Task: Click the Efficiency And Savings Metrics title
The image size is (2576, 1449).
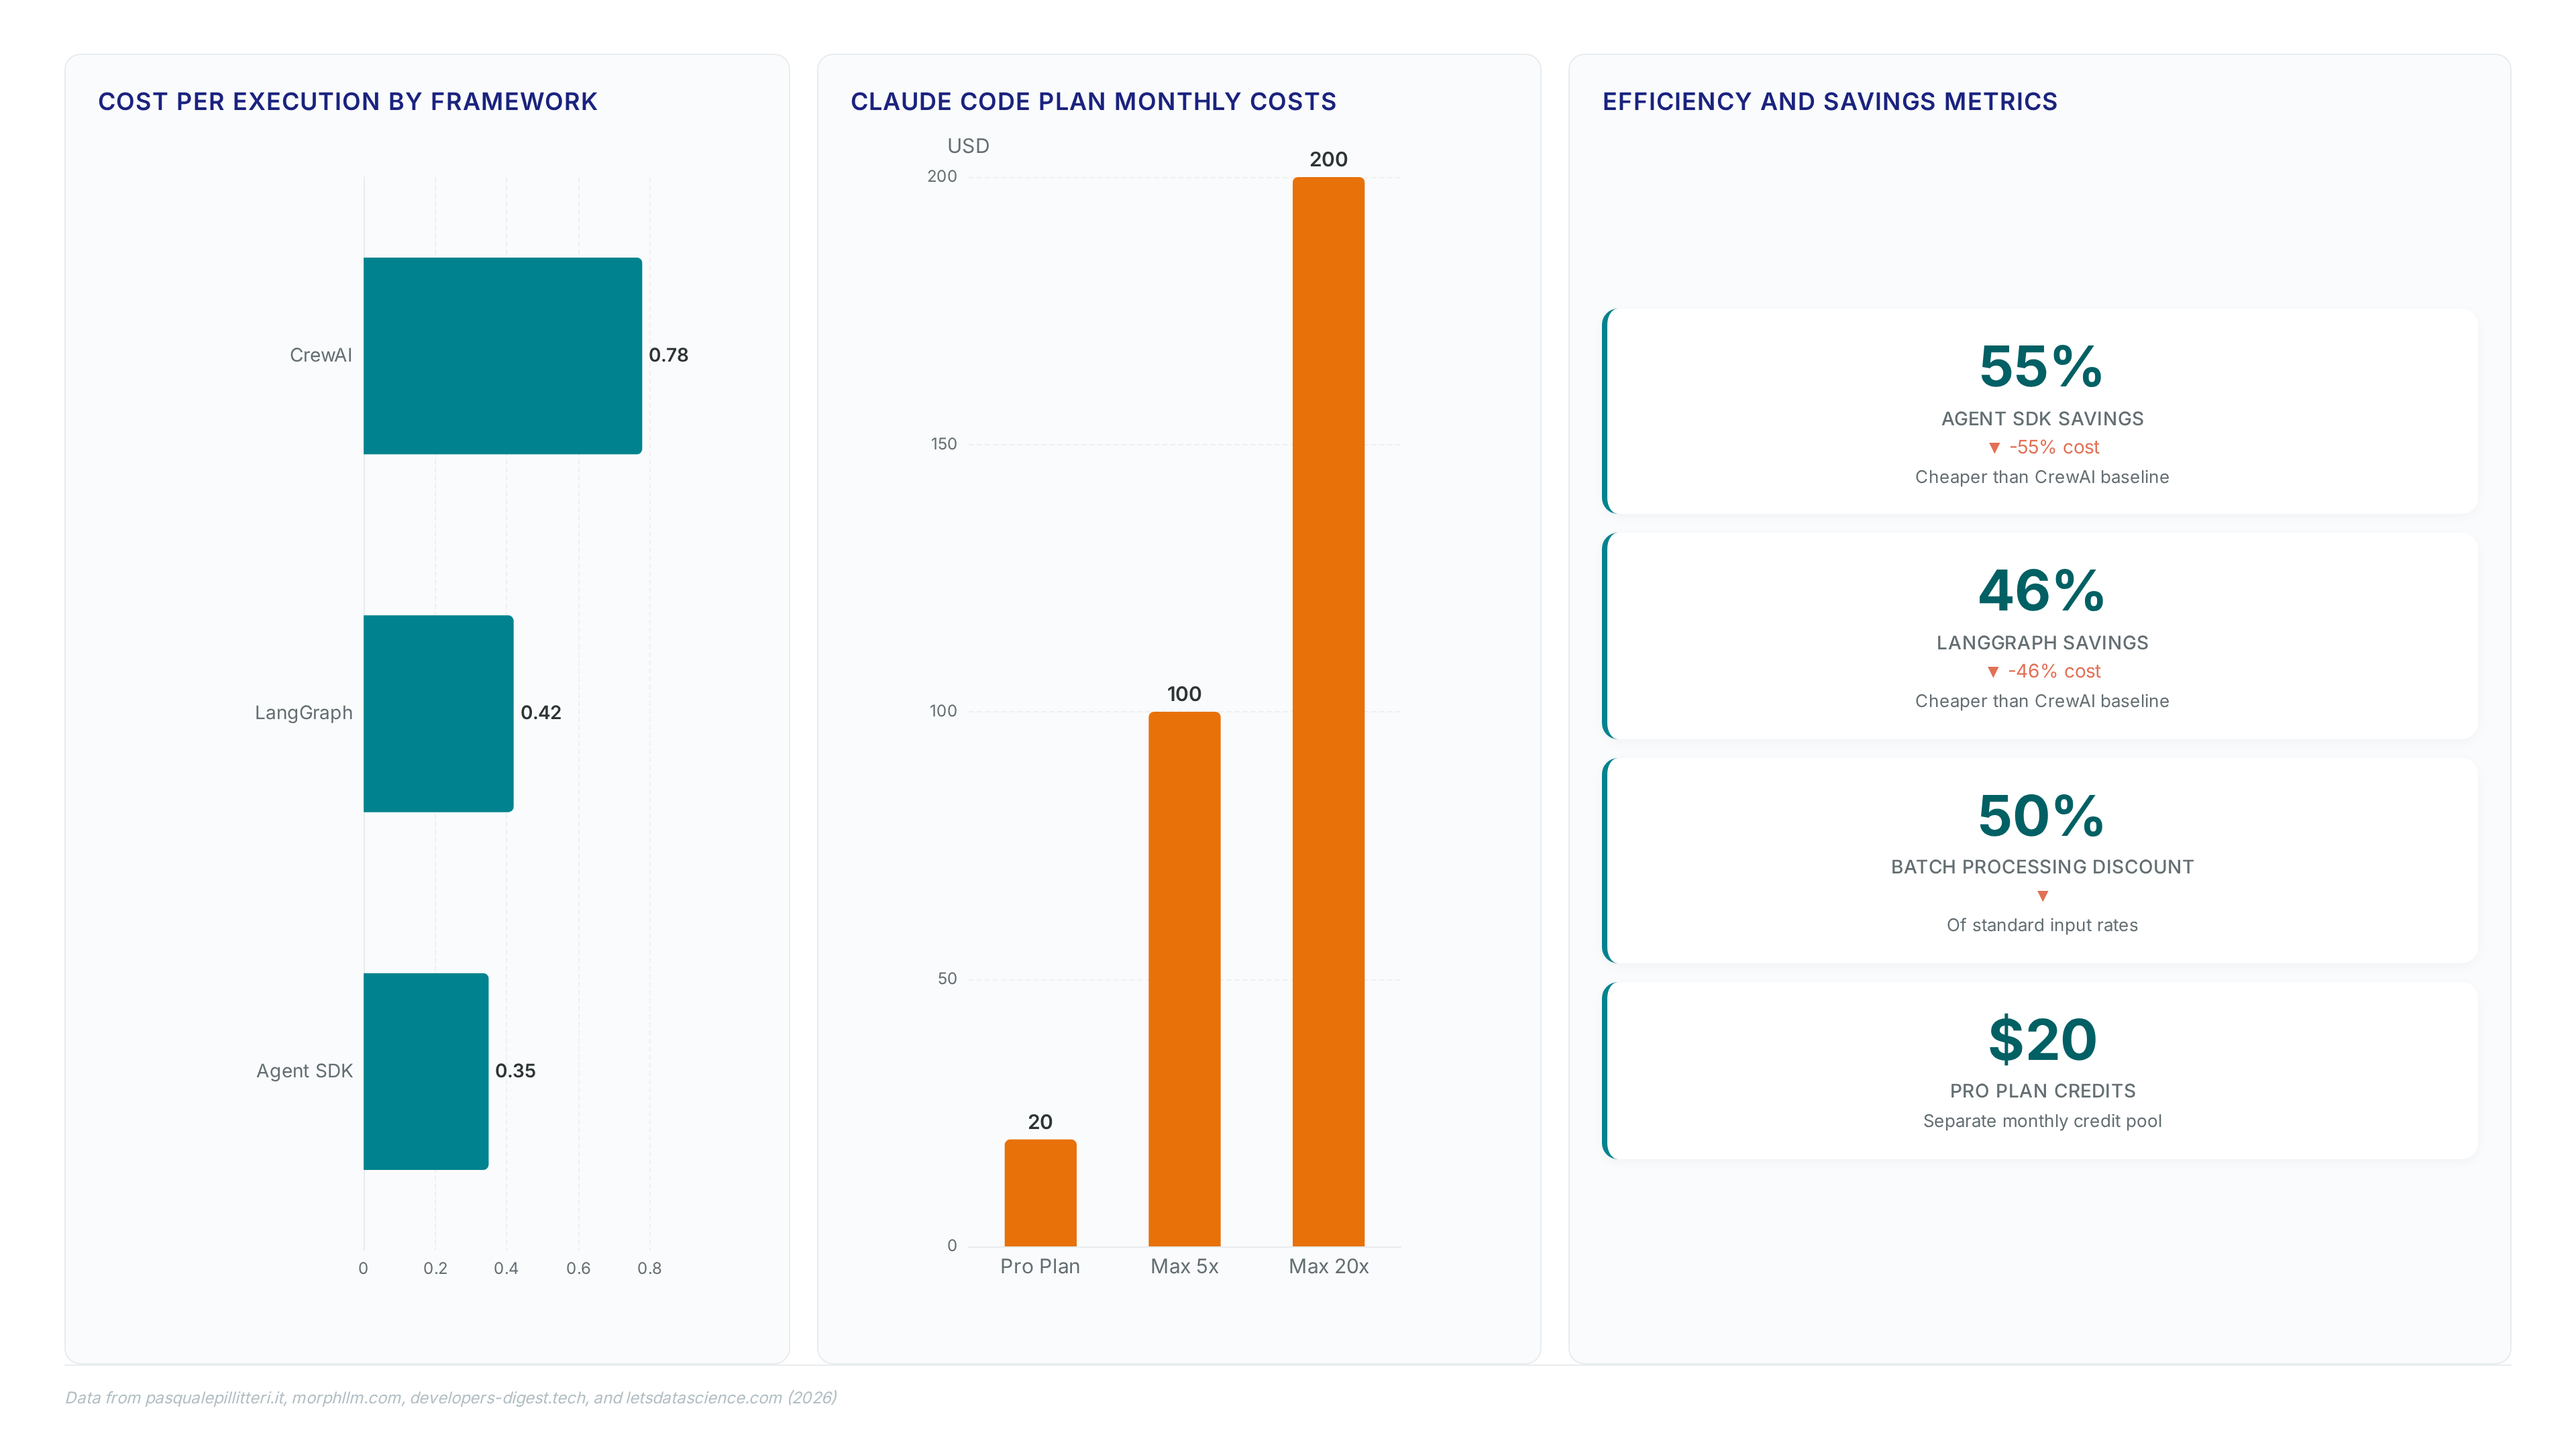Action: pyautogui.click(x=1830, y=102)
